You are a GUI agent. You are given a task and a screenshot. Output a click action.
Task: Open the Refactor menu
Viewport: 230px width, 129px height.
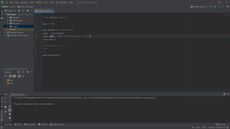pyautogui.click(x=39, y=3)
